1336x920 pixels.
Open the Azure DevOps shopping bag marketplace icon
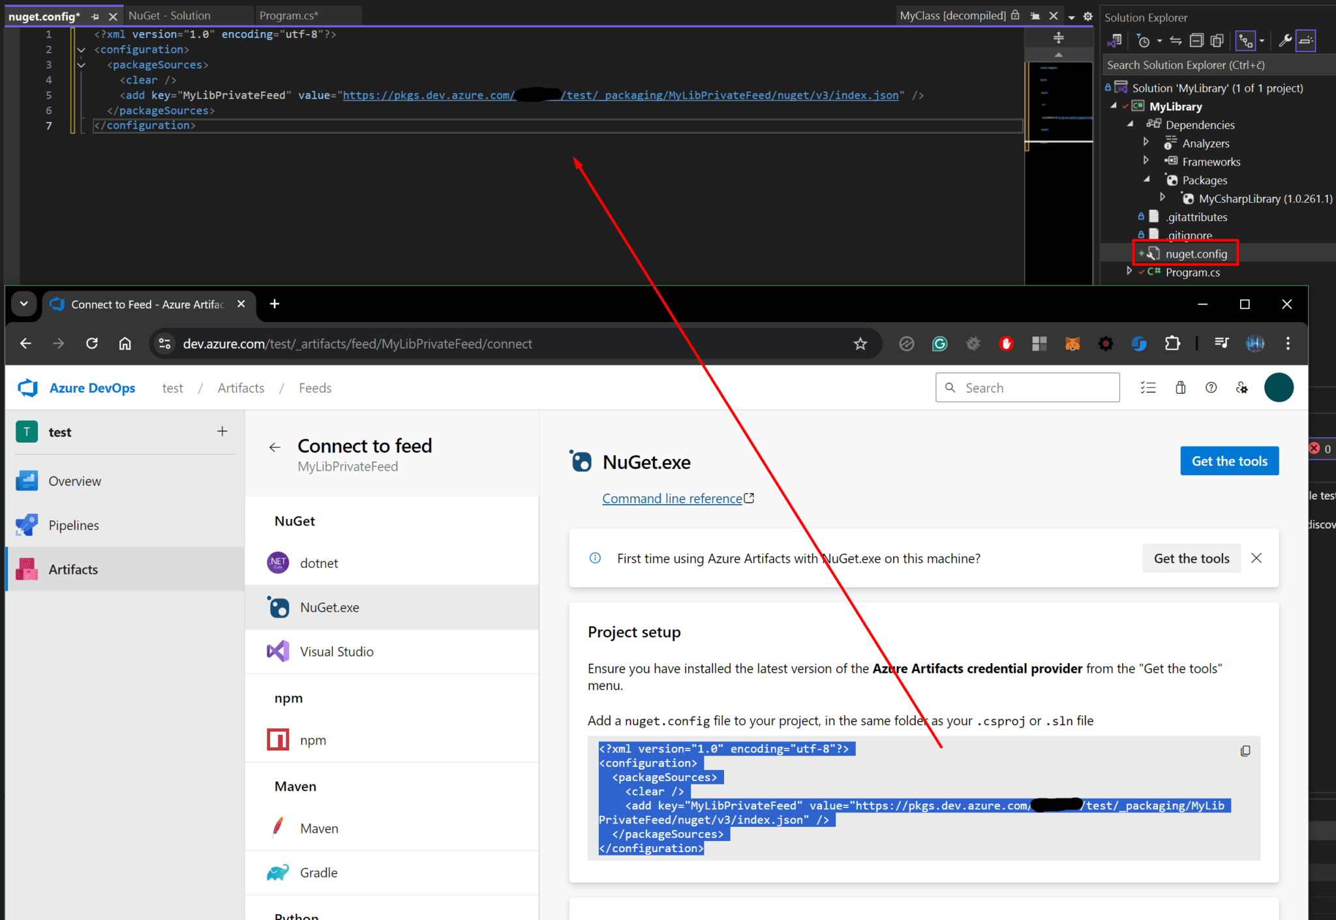pos(1180,387)
